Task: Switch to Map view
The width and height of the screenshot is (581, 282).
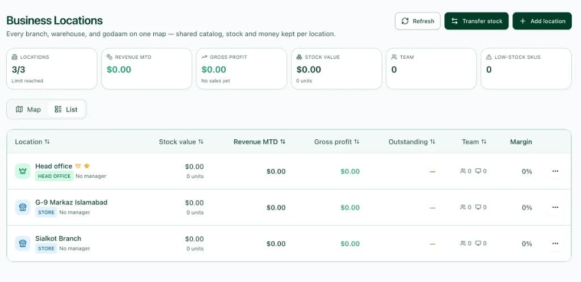Action: pyautogui.click(x=28, y=109)
